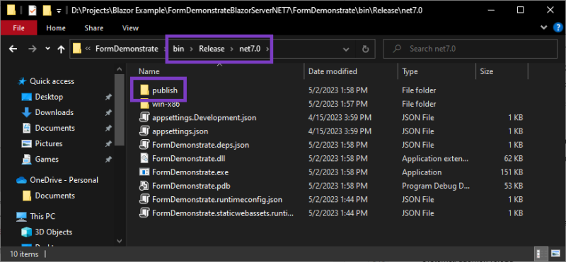This screenshot has width=566, height=262.
Task: Go up one folder level arrow
Action: (61, 49)
